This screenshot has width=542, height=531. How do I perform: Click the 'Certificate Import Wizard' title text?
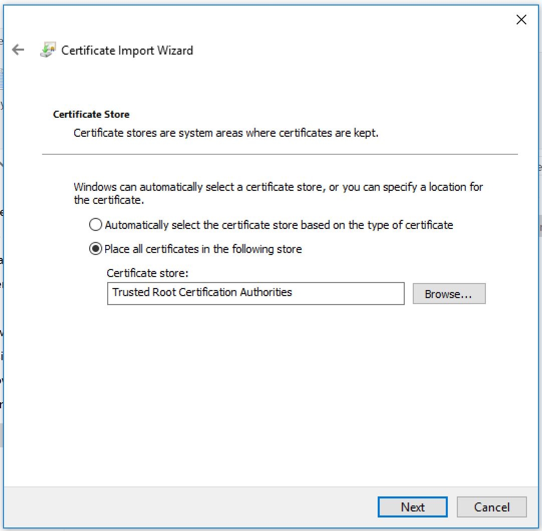click(127, 51)
